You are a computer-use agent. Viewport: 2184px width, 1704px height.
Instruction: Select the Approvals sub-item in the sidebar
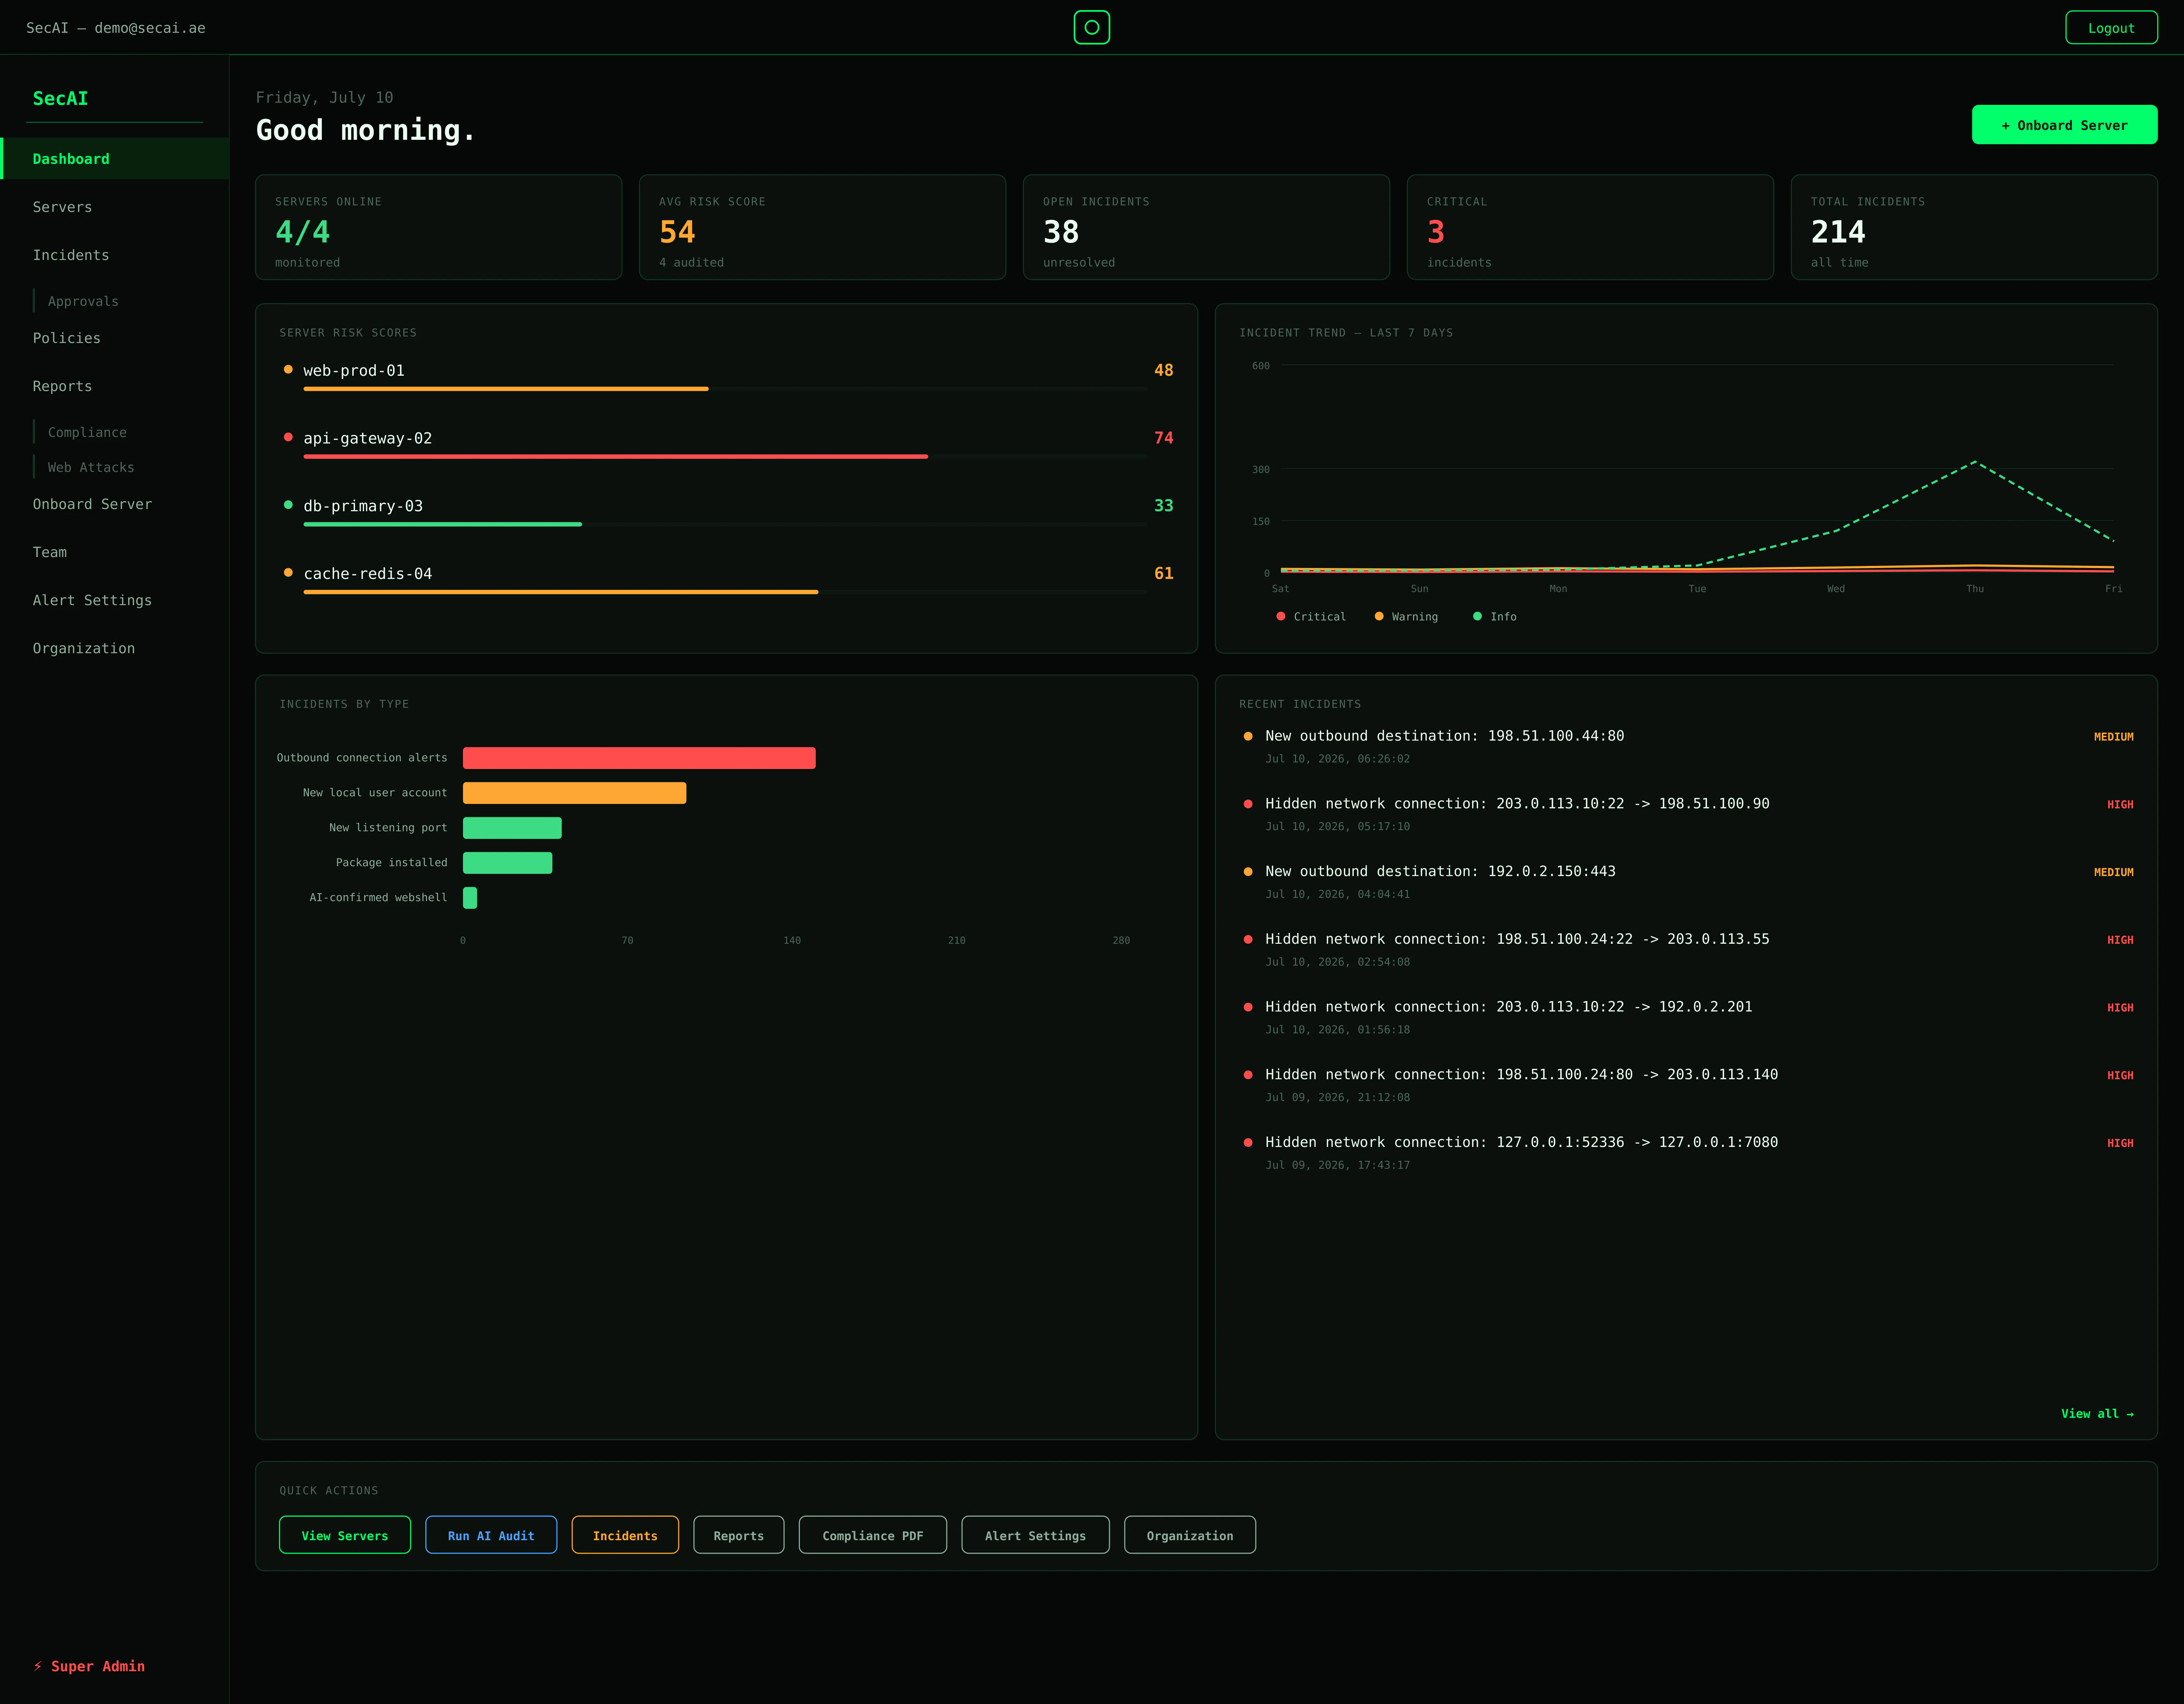(x=83, y=301)
